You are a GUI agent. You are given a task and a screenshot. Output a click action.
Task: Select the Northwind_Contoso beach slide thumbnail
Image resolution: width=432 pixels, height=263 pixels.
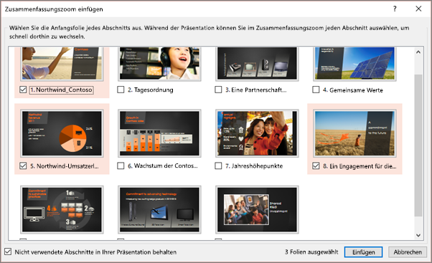click(x=62, y=64)
